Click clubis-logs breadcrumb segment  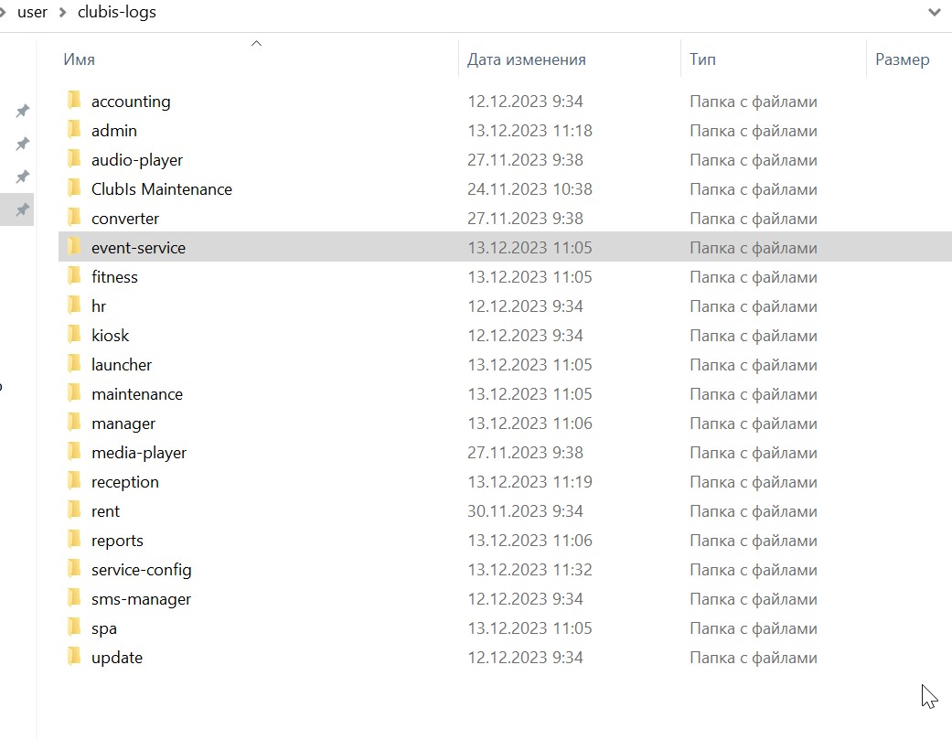[x=116, y=12]
